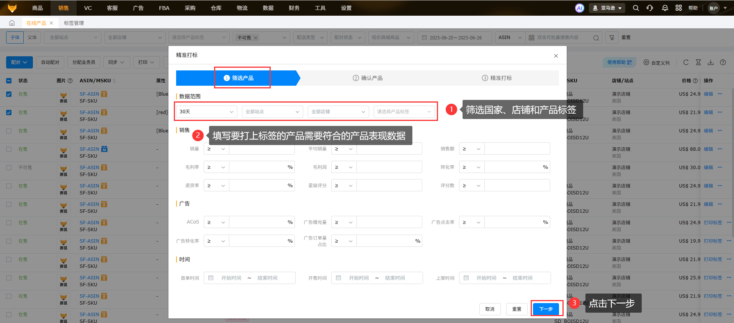This screenshot has height=323, width=734.
Task: Click the 自动配对 button
Action: coord(50,62)
